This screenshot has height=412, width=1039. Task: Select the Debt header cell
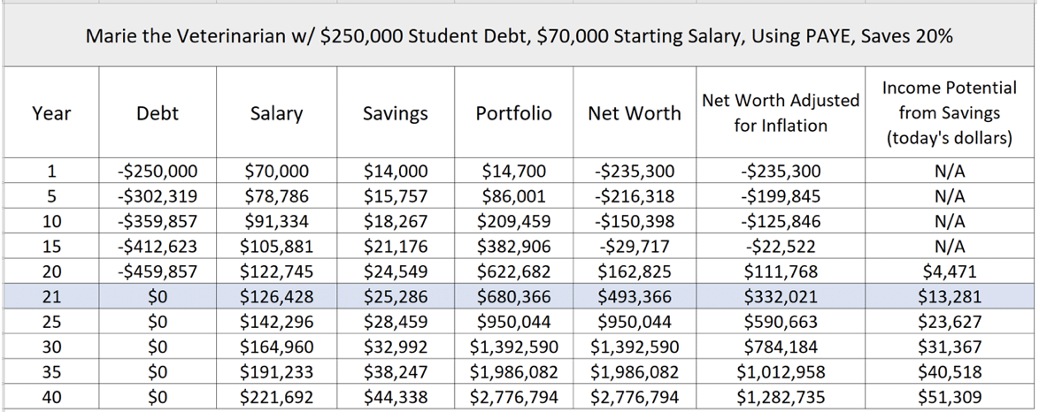tap(157, 112)
